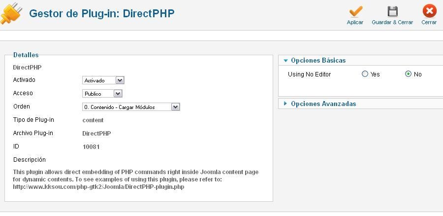The width and height of the screenshot is (443, 216).
Task: Click the Aplicar text label
Action: (x=355, y=22)
